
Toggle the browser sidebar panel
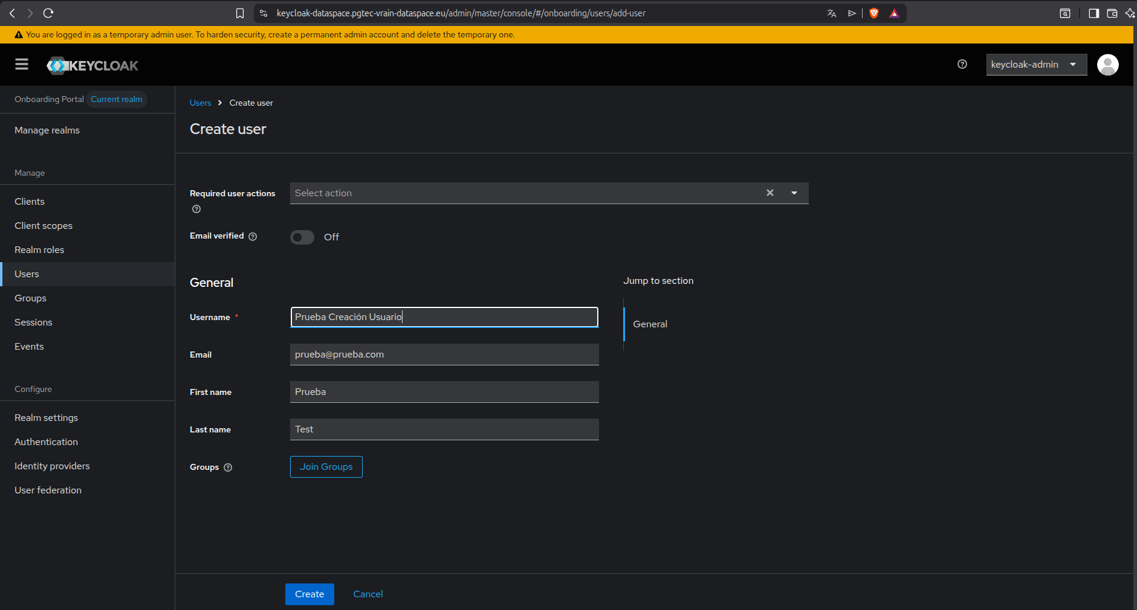(1093, 13)
